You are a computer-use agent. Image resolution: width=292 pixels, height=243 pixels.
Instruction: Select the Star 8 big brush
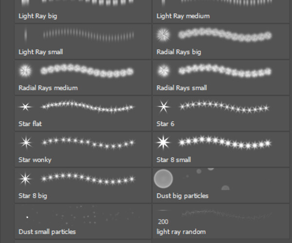tap(83, 185)
